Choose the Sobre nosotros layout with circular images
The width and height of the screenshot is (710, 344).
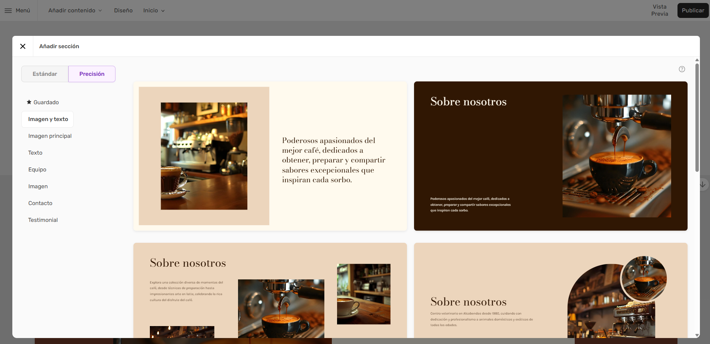pyautogui.click(x=551, y=291)
